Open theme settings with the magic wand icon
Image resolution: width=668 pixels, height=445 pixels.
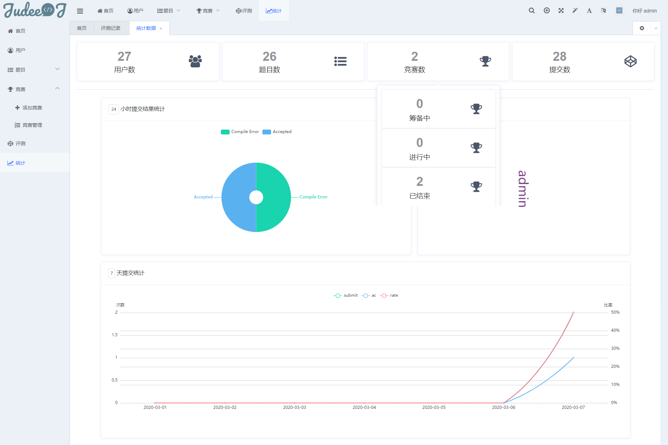575,10
